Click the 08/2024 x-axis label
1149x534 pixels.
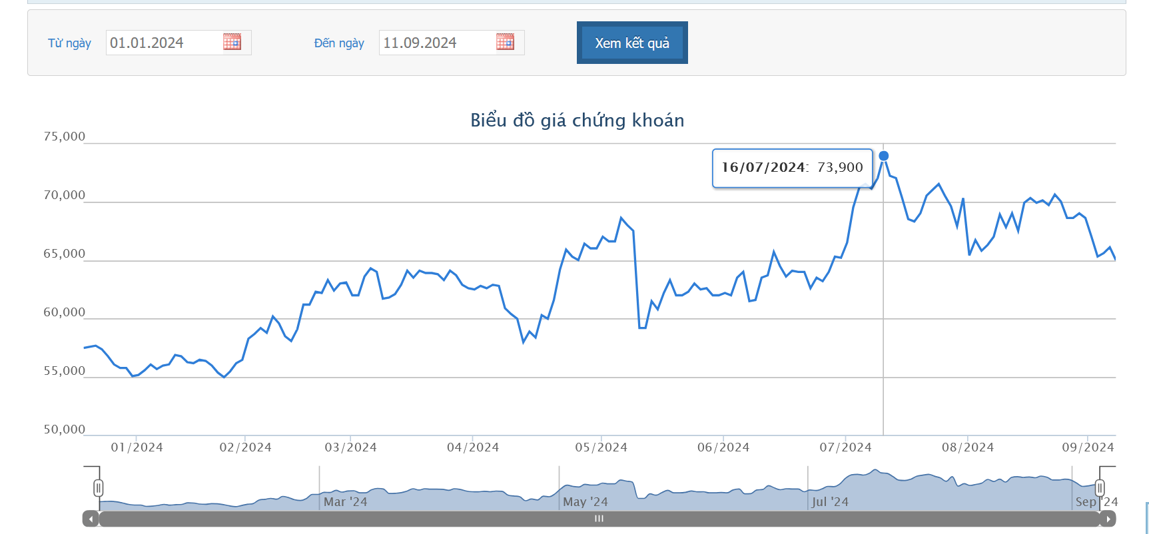tap(968, 447)
